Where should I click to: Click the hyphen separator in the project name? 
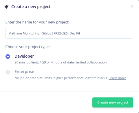pos(41,34)
